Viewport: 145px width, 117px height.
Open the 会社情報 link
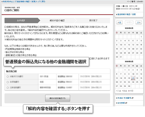tap(121, 103)
